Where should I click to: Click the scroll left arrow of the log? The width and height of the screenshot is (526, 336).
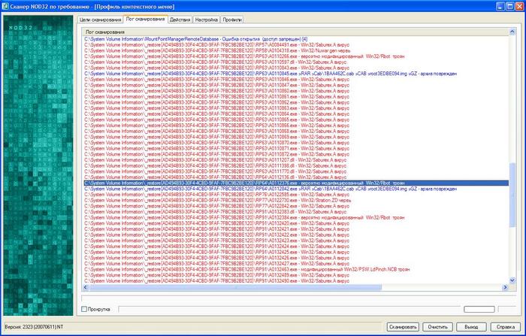[x=85, y=287]
